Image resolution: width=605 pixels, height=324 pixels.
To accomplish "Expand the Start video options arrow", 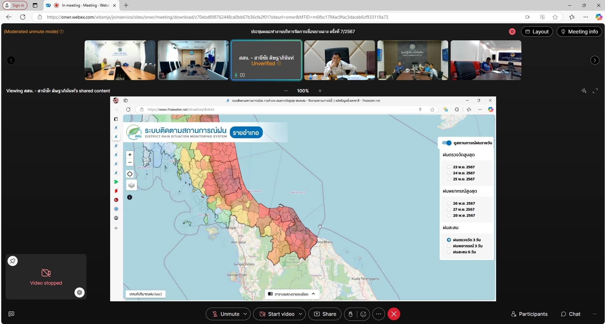I will pyautogui.click(x=300, y=314).
